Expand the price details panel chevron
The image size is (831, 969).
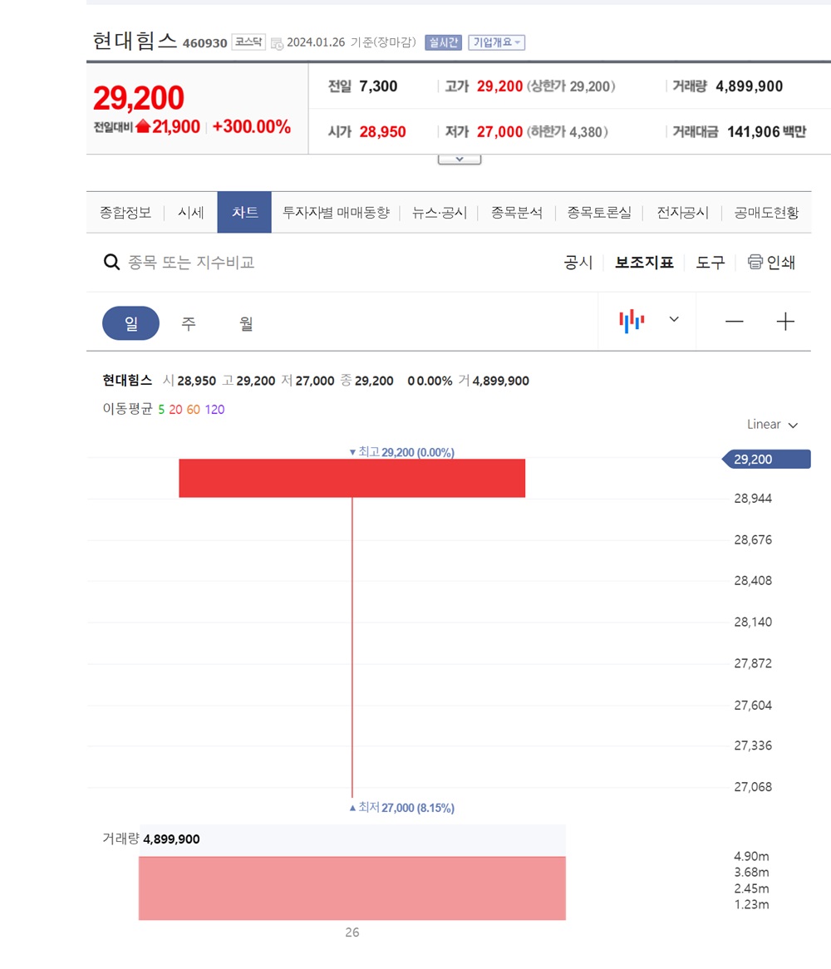coord(459,160)
